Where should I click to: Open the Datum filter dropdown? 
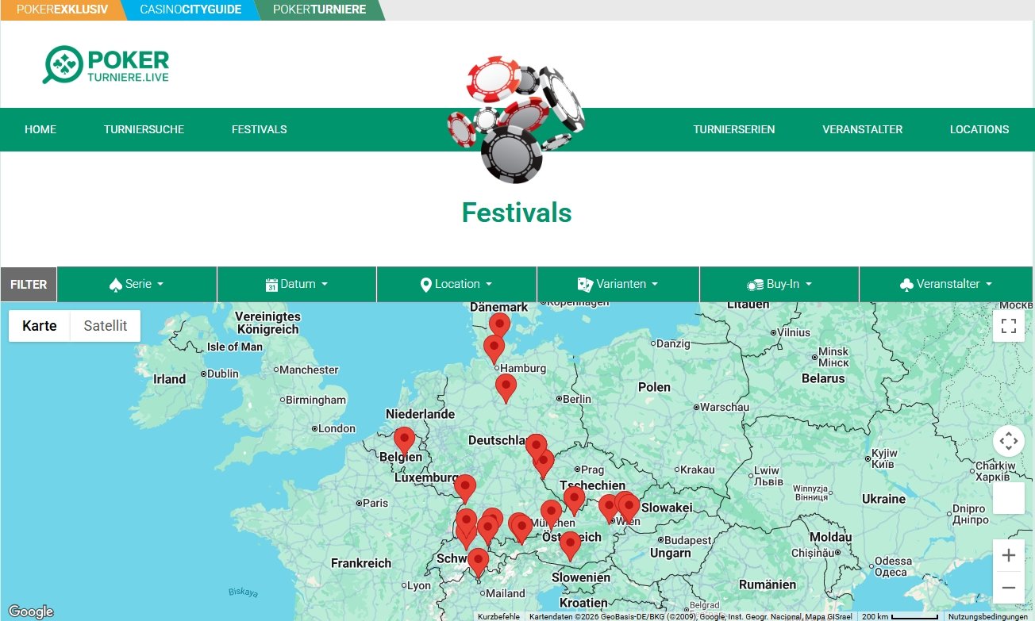(297, 285)
